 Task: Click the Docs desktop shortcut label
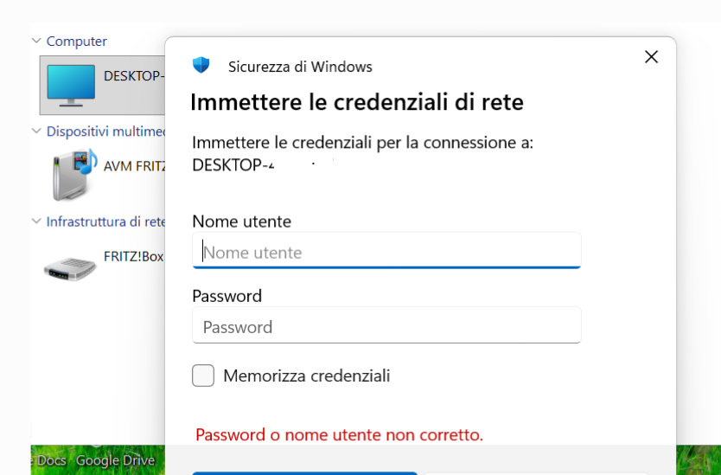click(52, 460)
